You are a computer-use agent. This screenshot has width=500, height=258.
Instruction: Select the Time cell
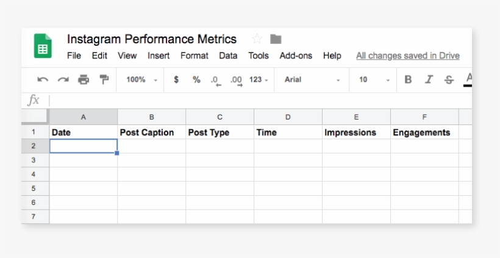[288, 132]
